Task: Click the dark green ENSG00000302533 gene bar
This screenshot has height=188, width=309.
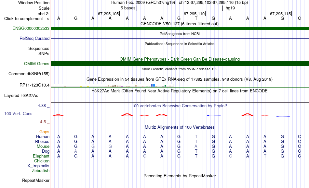Action: 180,28
